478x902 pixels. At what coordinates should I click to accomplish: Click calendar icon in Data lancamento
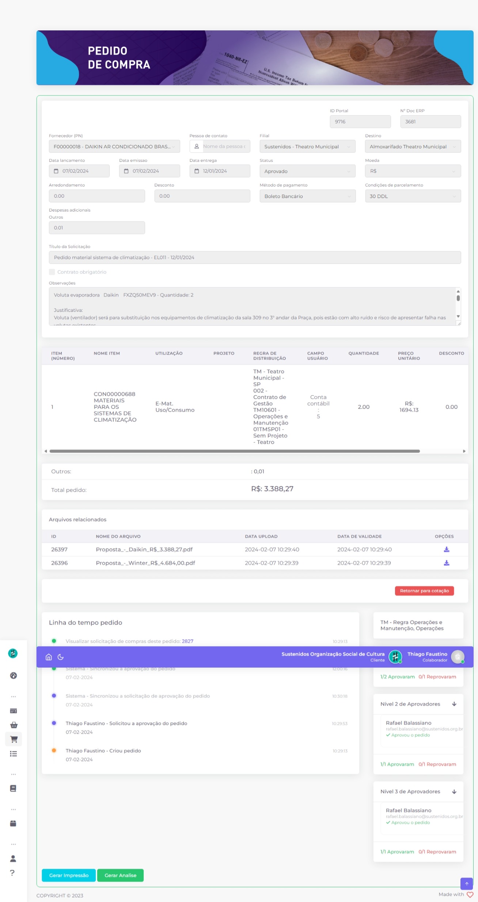[56, 171]
